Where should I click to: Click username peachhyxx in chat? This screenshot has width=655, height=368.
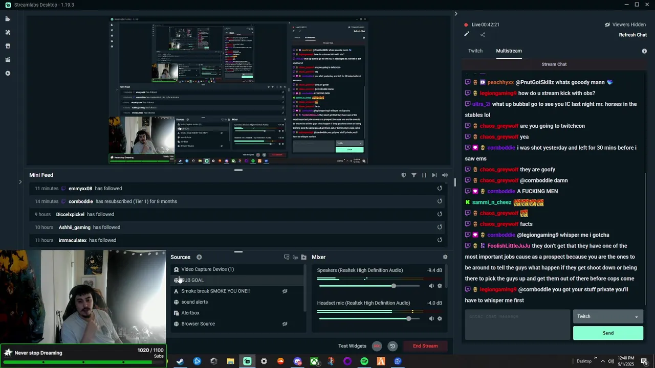500,82
